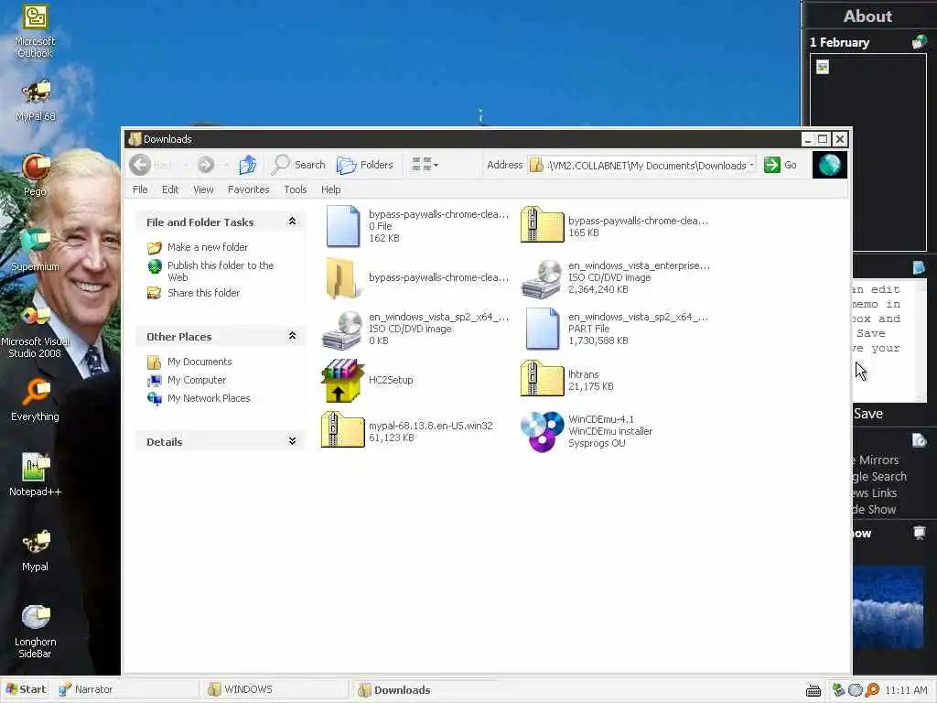Click Publish this folder to the Web
This screenshot has height=703, width=937.
click(221, 271)
